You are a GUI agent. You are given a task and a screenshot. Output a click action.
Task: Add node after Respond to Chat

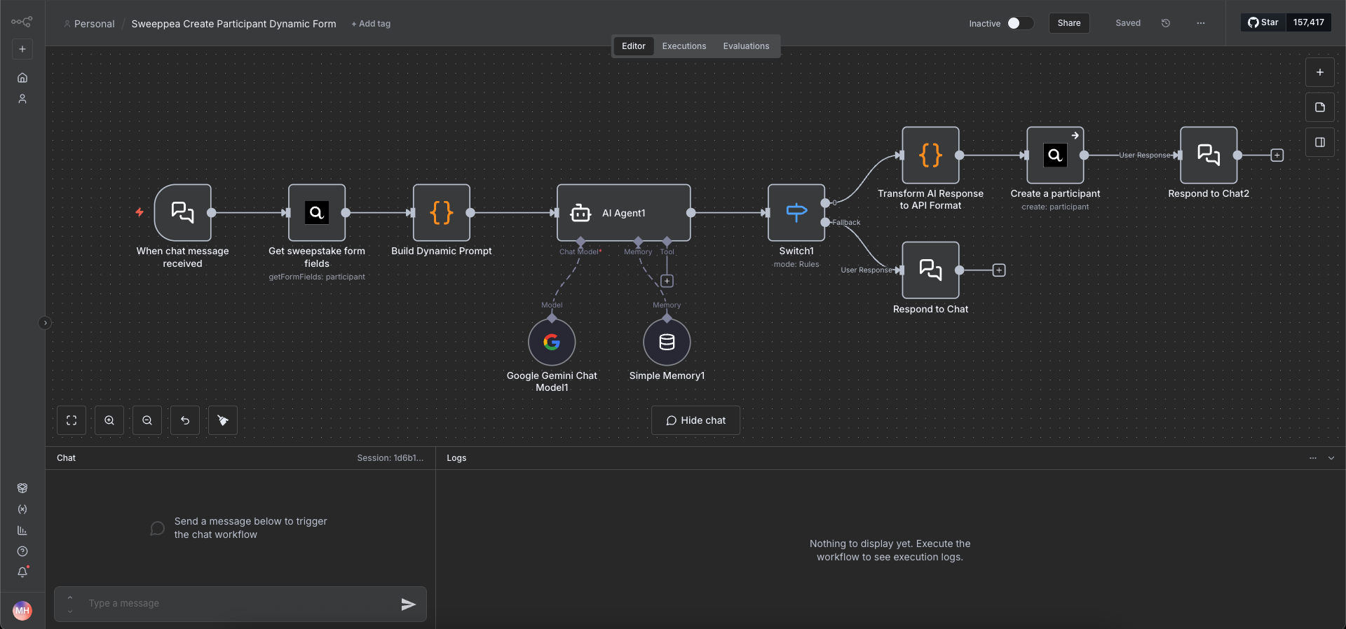(999, 270)
